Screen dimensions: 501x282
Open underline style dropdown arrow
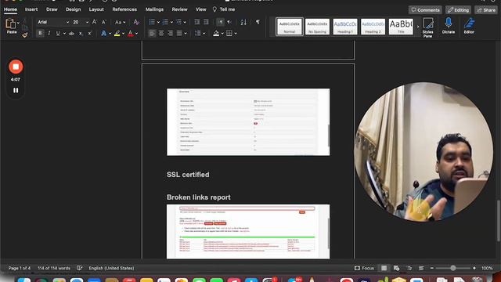click(x=64, y=33)
